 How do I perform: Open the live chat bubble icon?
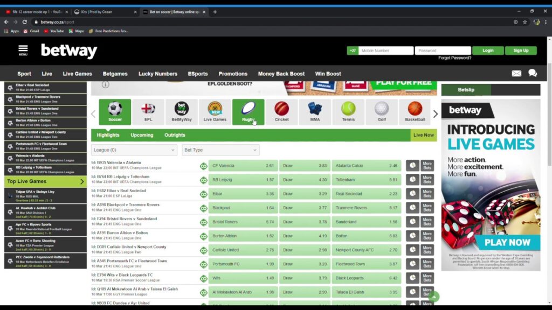(x=533, y=73)
